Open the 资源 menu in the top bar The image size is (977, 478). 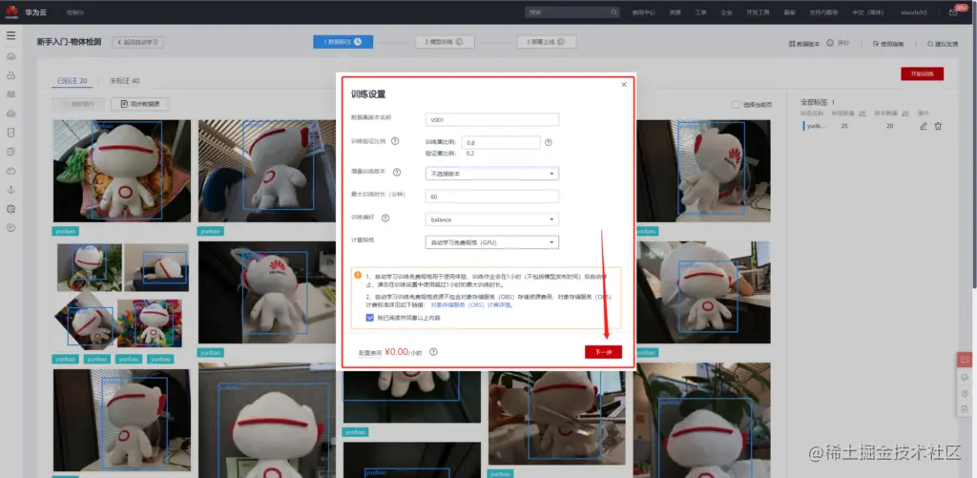click(x=676, y=11)
